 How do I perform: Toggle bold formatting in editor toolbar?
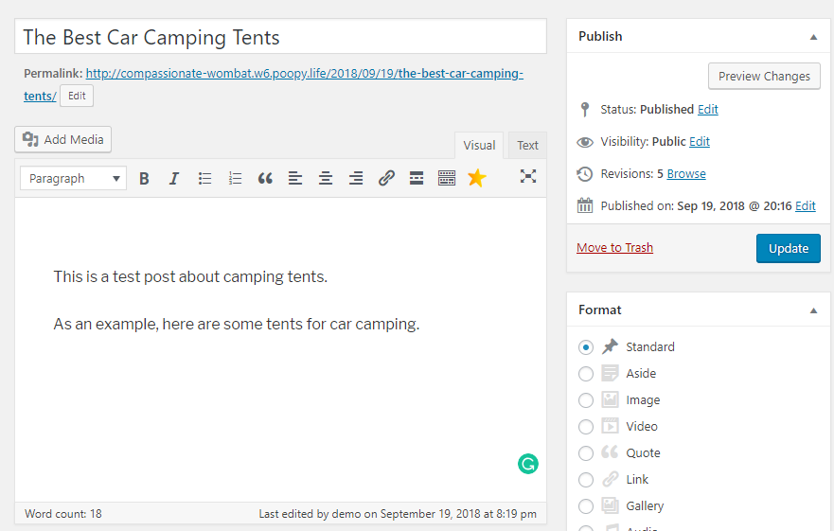pos(144,178)
